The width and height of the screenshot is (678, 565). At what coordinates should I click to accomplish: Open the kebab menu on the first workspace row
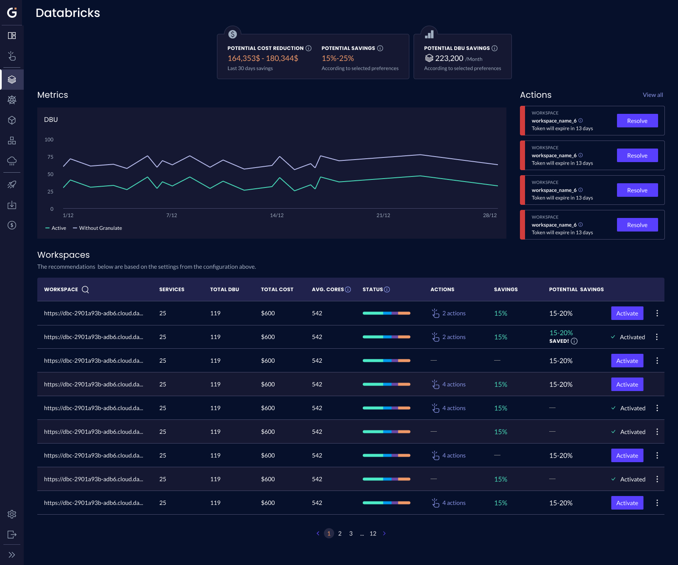point(657,313)
